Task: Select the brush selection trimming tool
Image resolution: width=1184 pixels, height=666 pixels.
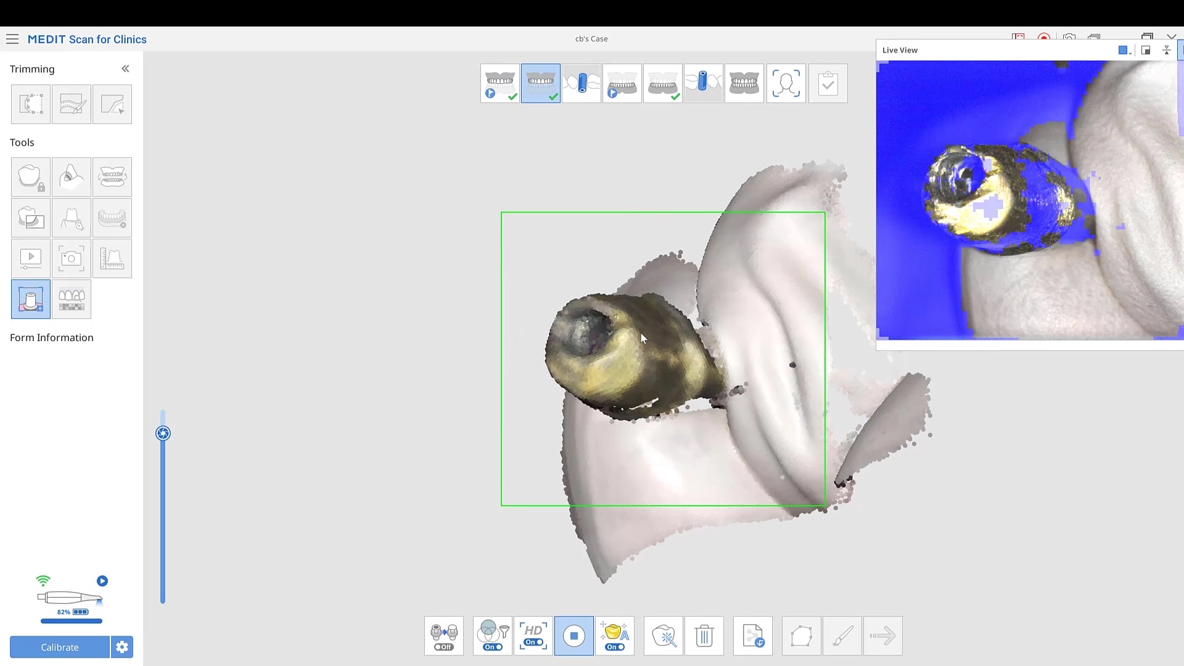Action: coord(72,104)
